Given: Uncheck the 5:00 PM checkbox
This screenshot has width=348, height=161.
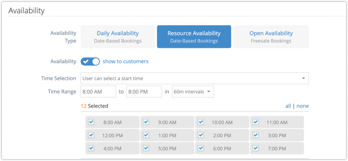Looking at the screenshot, I should point(146,148).
